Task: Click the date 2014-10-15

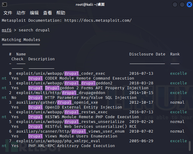Action: click(x=141, y=93)
